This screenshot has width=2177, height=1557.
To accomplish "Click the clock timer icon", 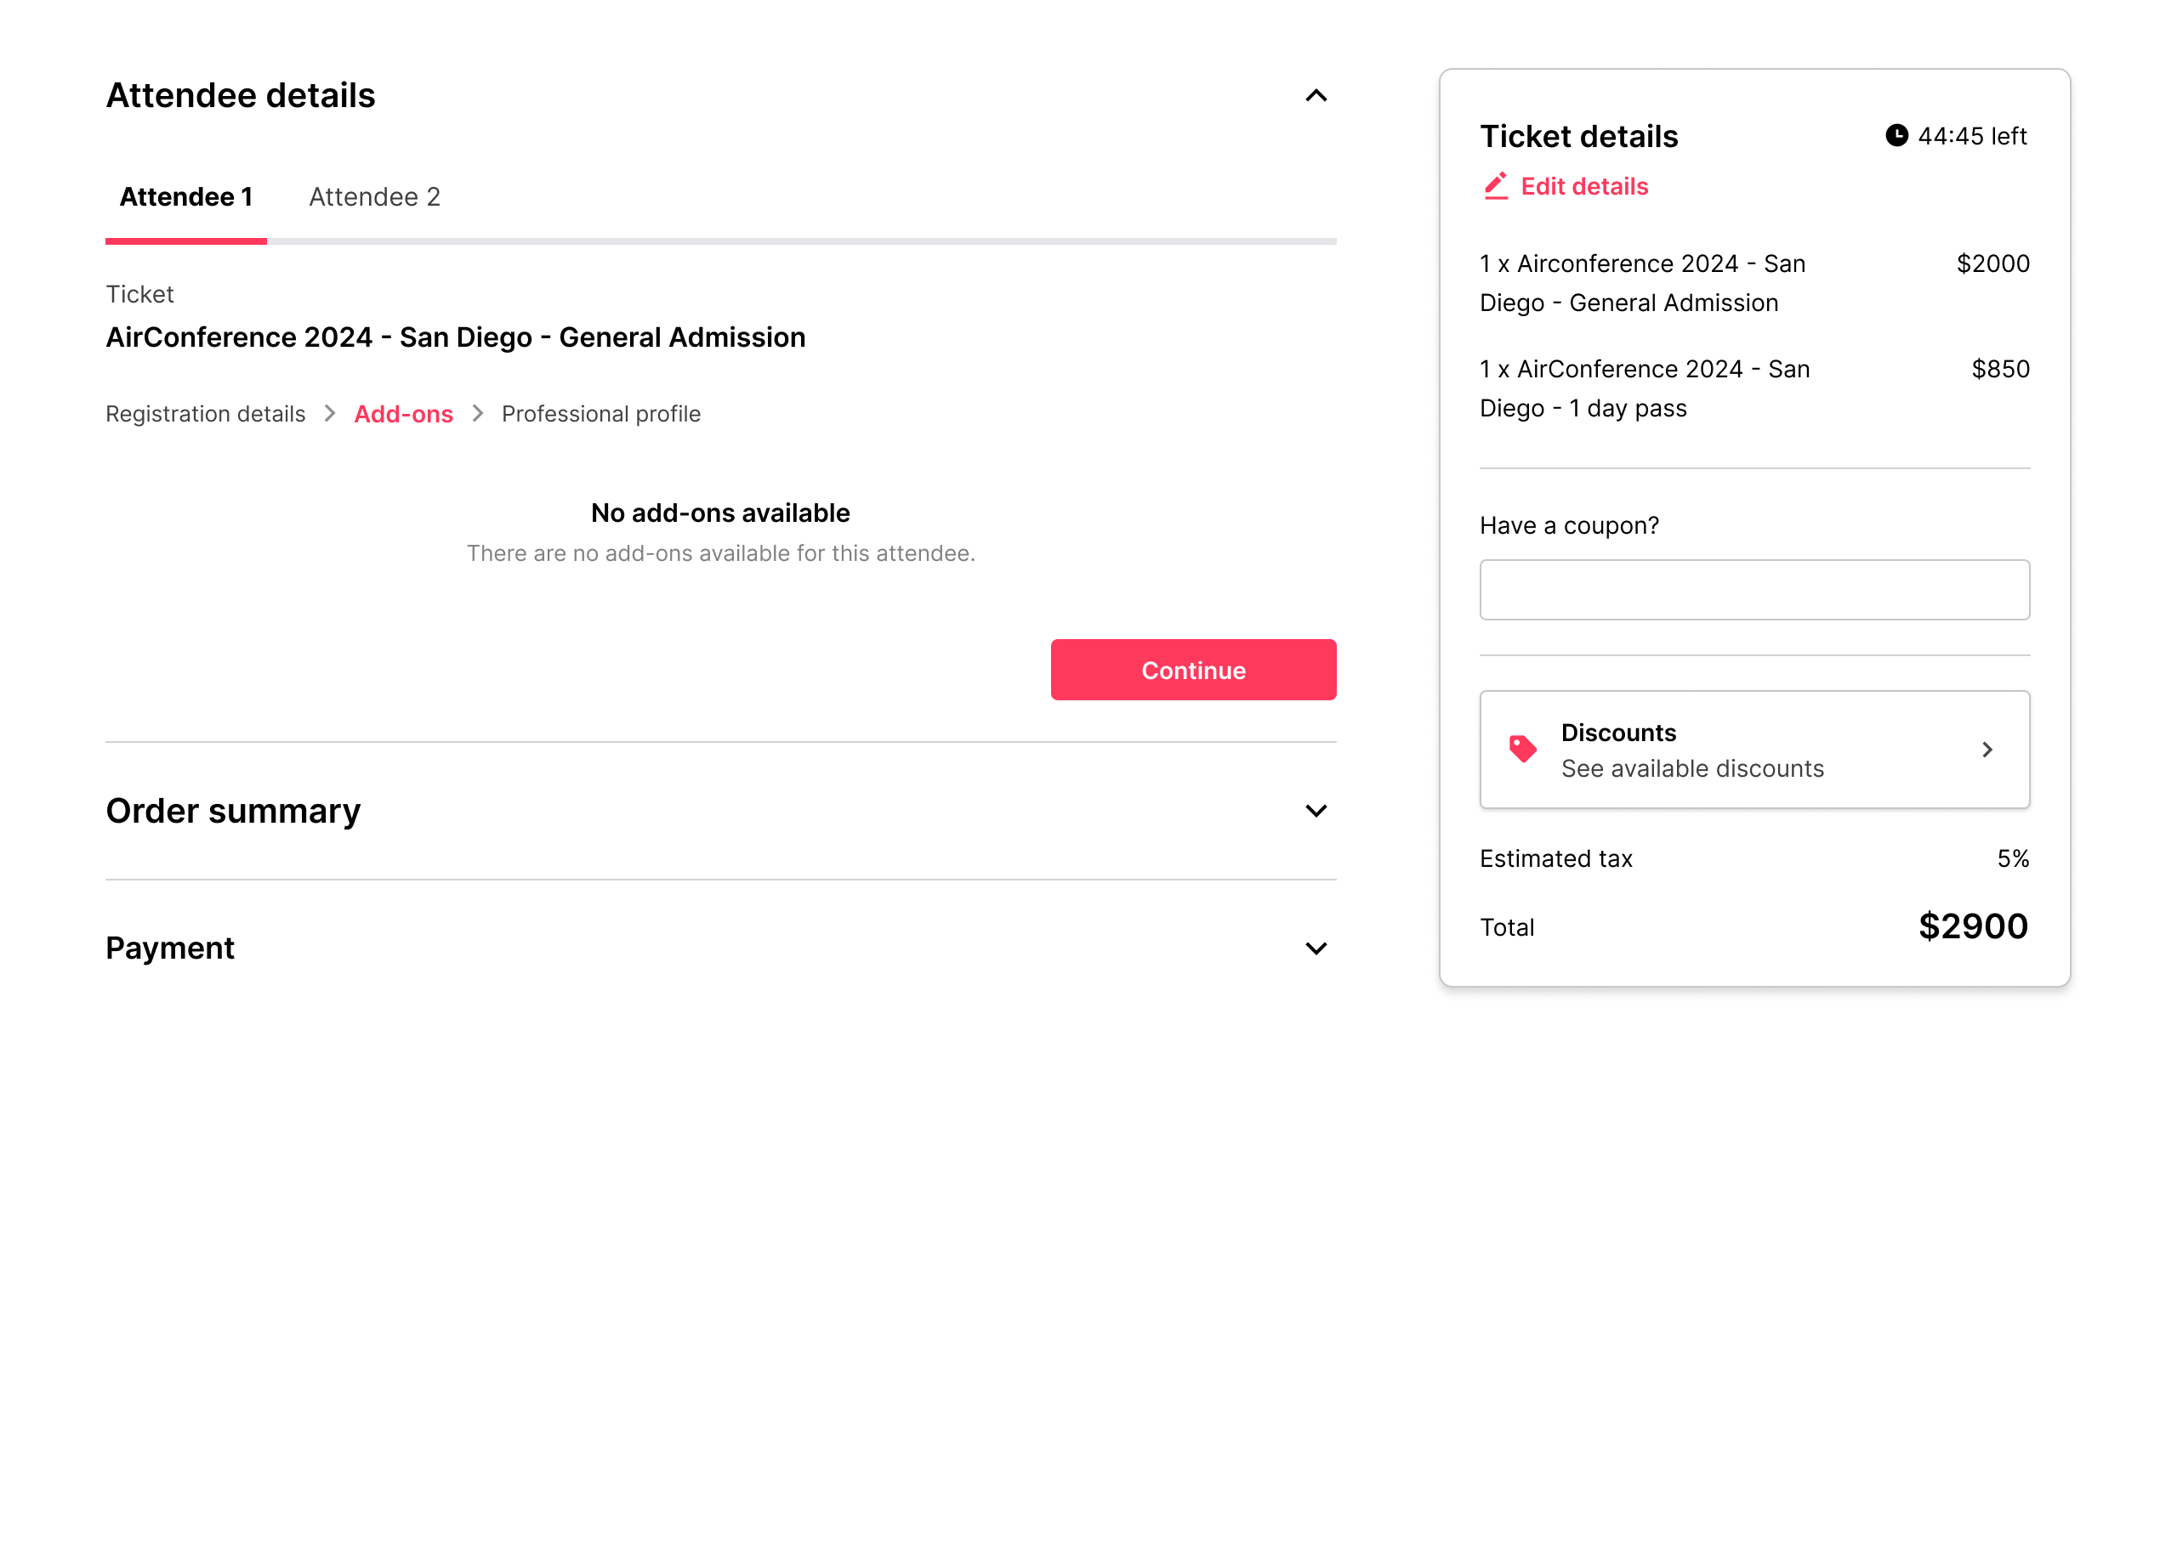I will coord(1896,135).
